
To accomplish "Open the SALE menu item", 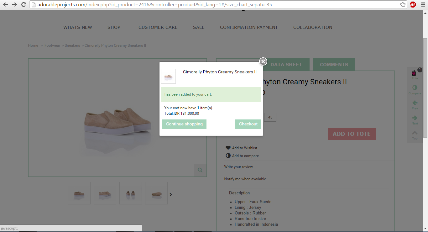I will coord(199,27).
